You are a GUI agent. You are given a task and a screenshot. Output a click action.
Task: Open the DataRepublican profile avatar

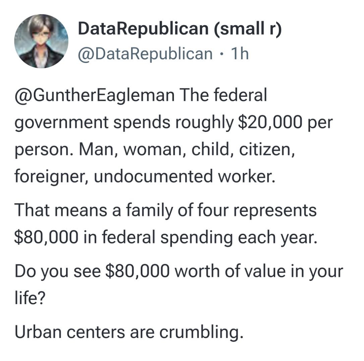point(41,41)
